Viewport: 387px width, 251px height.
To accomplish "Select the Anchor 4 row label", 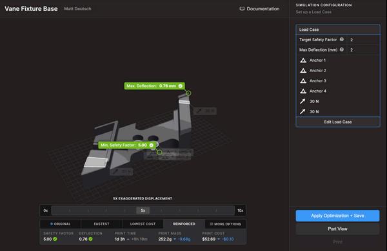I will point(317,91).
